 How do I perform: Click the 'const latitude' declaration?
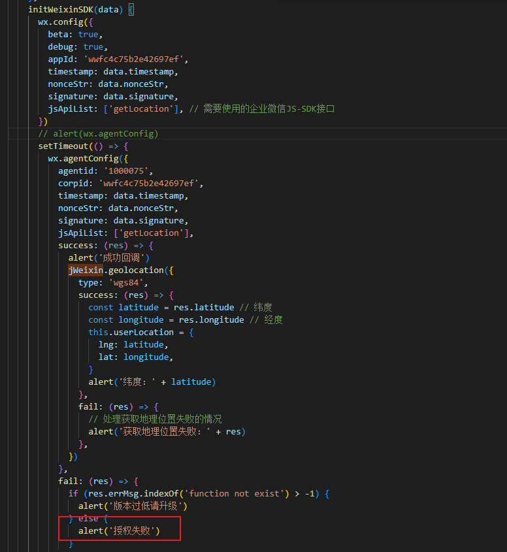(161, 308)
